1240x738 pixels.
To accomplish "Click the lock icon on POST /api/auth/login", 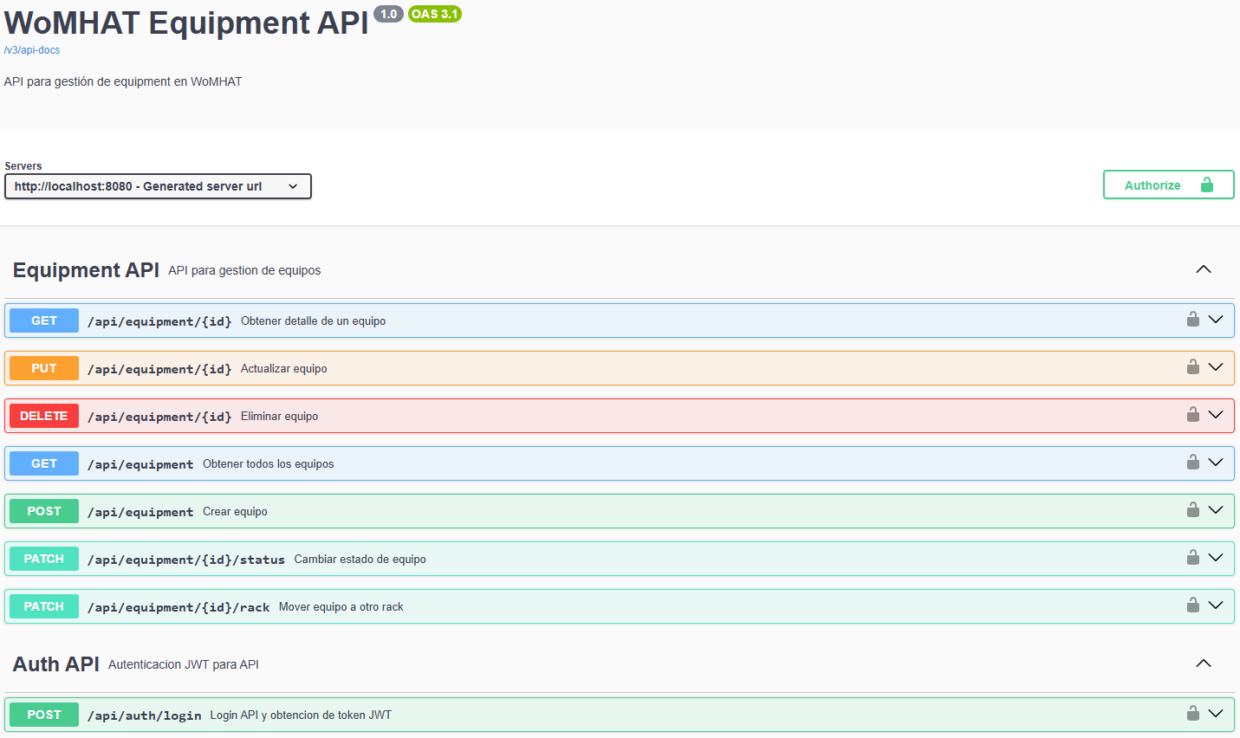I will (1193, 714).
